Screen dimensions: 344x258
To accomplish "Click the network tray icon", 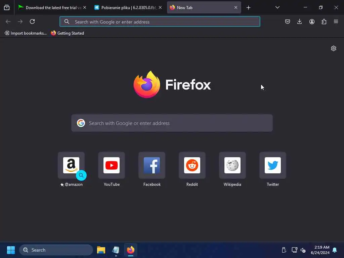I will pyautogui.click(x=294, y=250).
